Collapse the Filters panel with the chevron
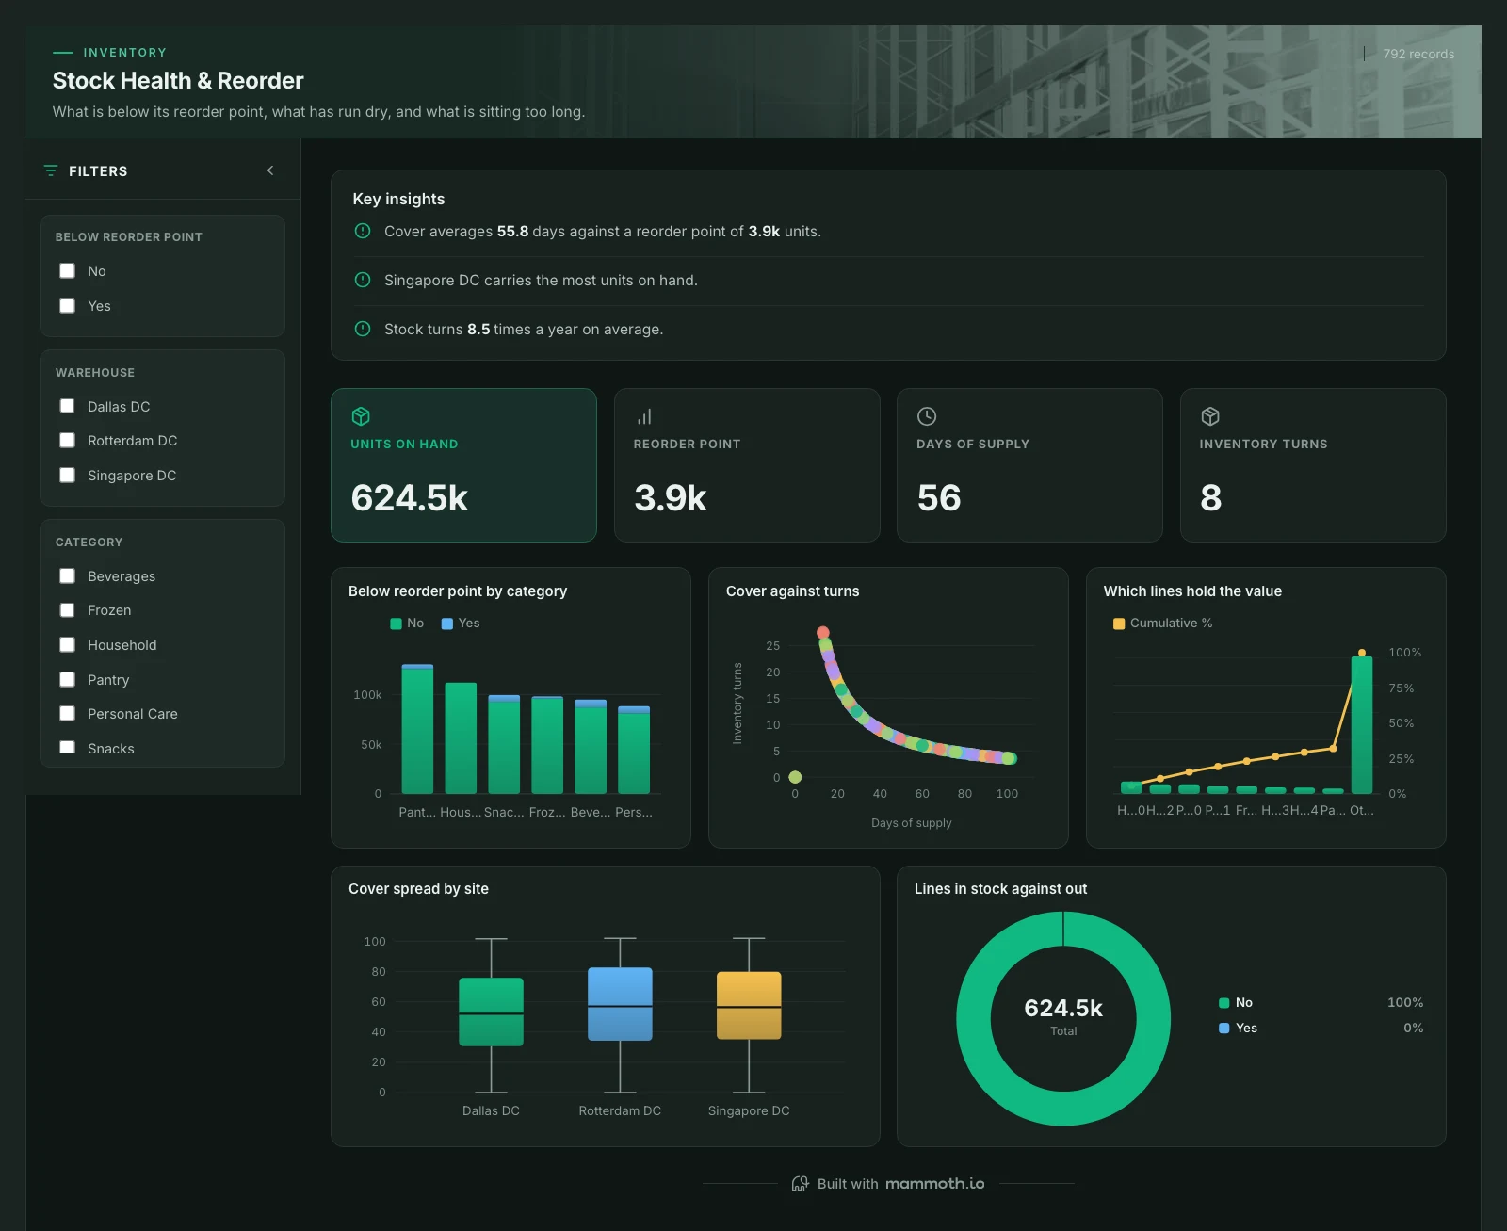1507x1231 pixels. (x=270, y=170)
